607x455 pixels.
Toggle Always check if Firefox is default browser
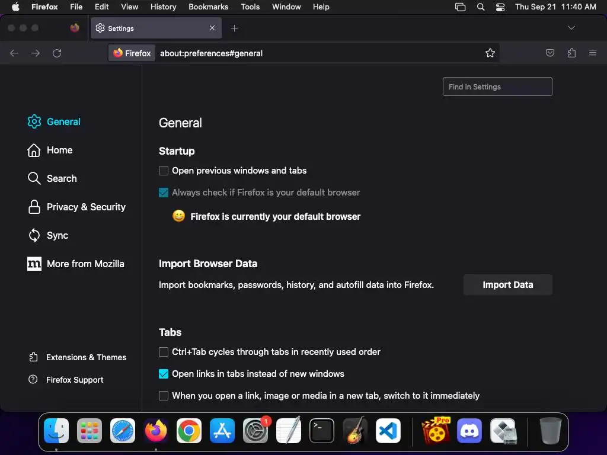point(164,193)
